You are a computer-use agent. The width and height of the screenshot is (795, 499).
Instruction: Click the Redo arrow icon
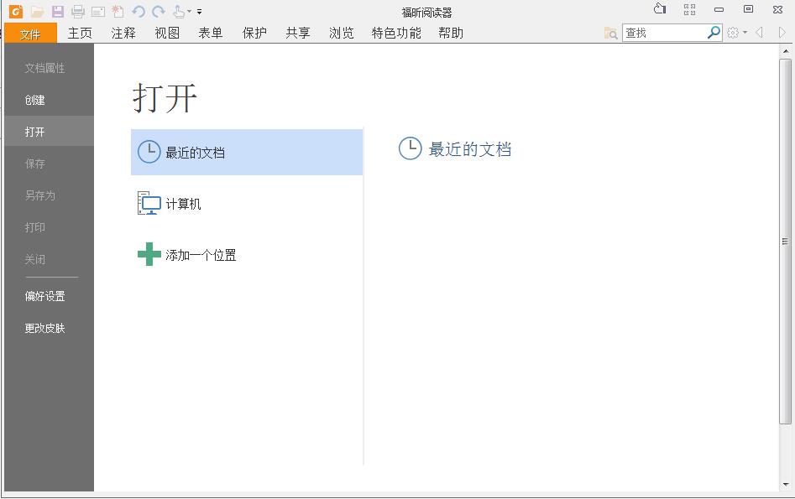coord(159,12)
